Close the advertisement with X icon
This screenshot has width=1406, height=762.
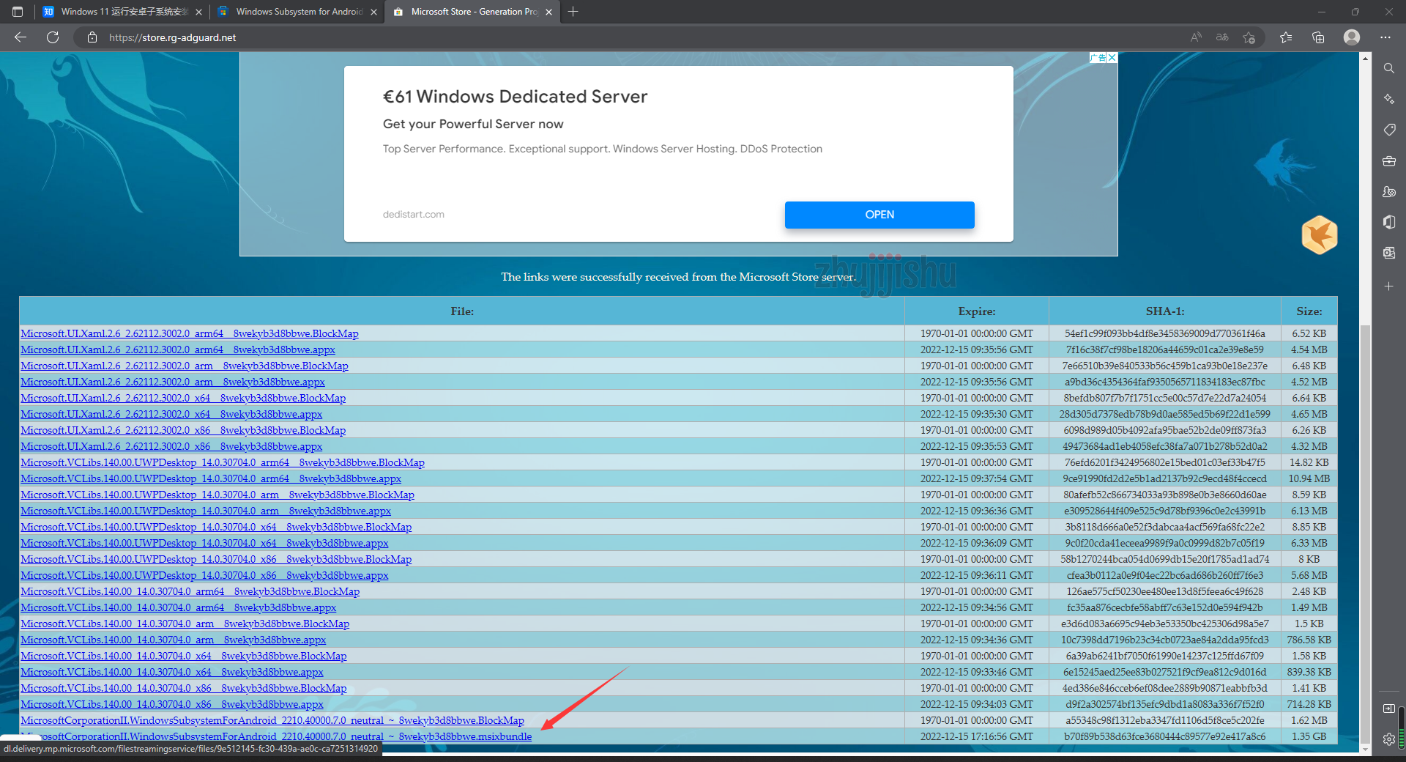(1112, 58)
